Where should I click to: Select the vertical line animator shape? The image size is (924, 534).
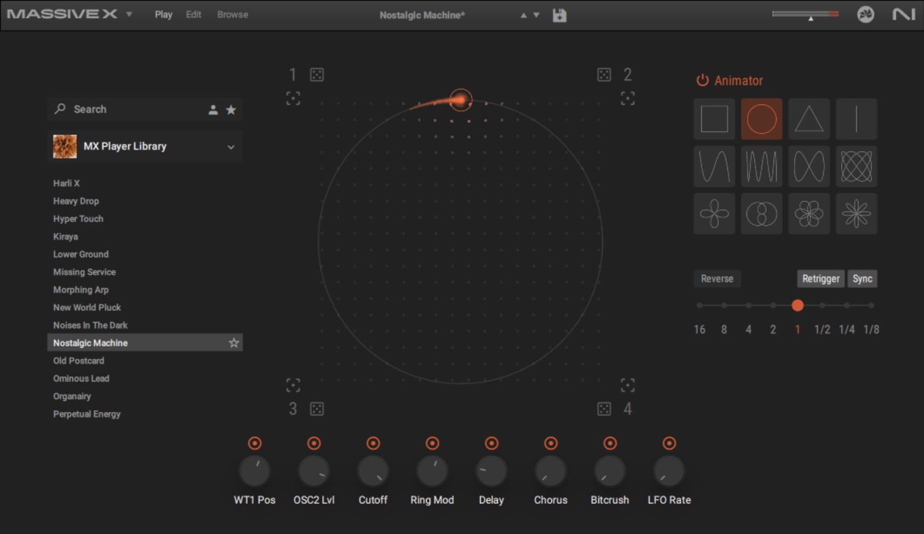click(x=856, y=119)
